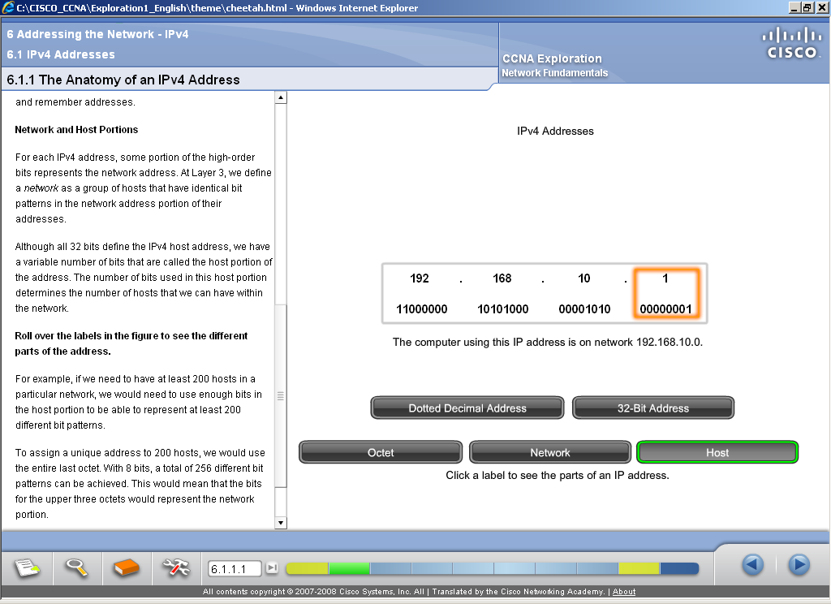Click the highlighted host octet 00000001
The image size is (831, 604).
(x=665, y=308)
